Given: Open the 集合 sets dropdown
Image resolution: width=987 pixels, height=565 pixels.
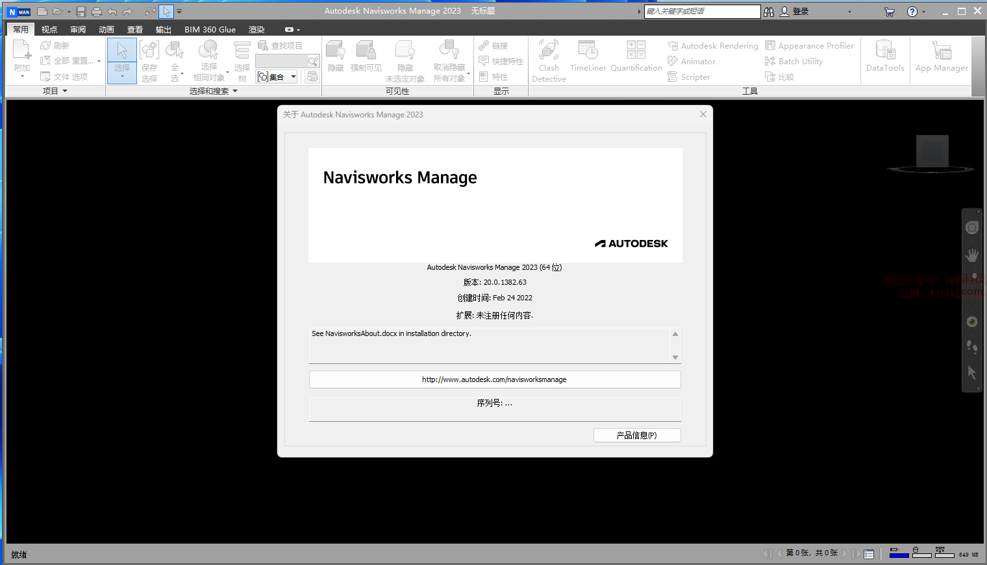Looking at the screenshot, I should [x=277, y=77].
